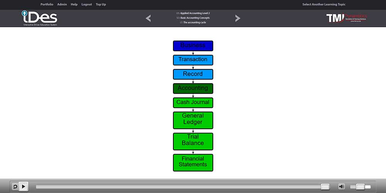Mute audio with the speaker icon
386x193 pixels.
(x=342, y=186)
